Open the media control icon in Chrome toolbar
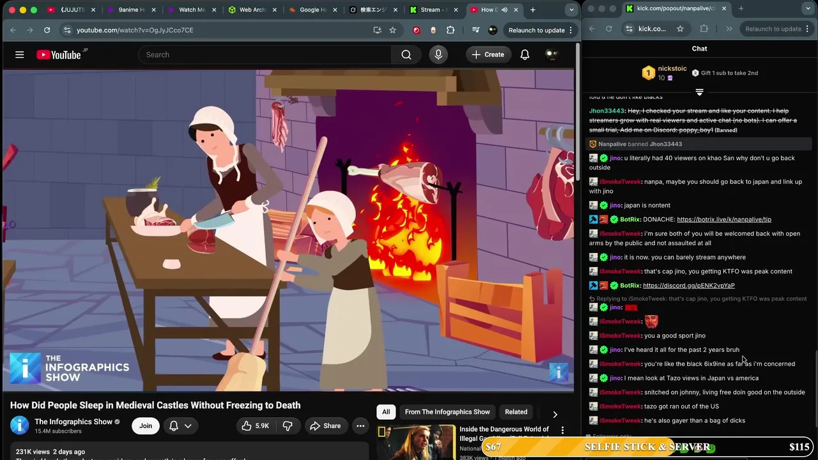818x460 pixels. (475, 30)
